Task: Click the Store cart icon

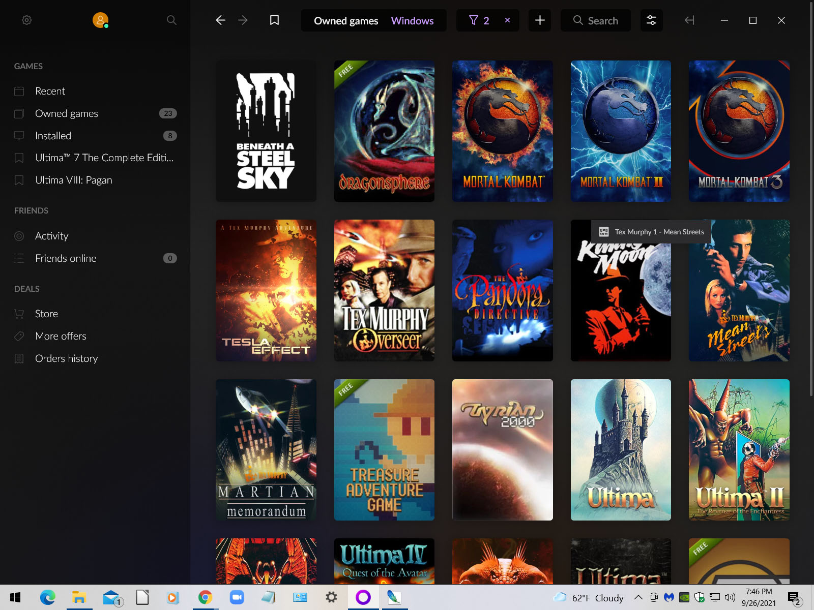Action: [19, 314]
